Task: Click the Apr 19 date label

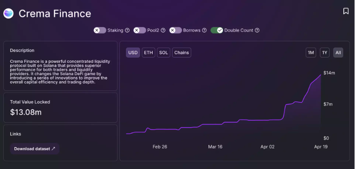Action: (321, 147)
